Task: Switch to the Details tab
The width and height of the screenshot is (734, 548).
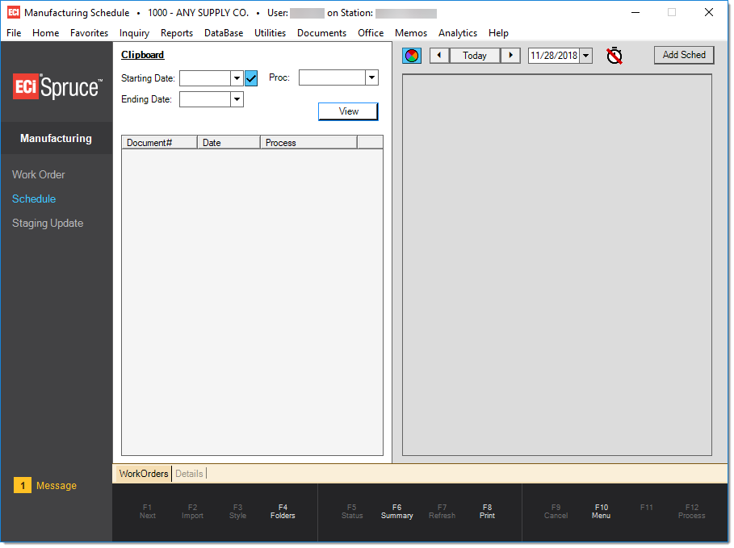Action: pyautogui.click(x=189, y=474)
